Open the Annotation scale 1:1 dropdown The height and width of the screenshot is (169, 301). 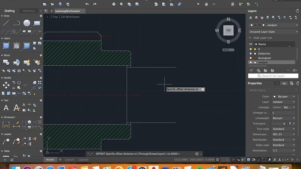pos(284,151)
